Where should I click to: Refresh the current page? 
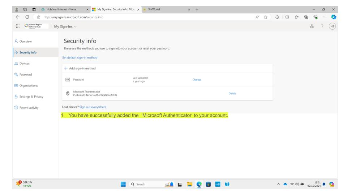[x=27, y=17]
